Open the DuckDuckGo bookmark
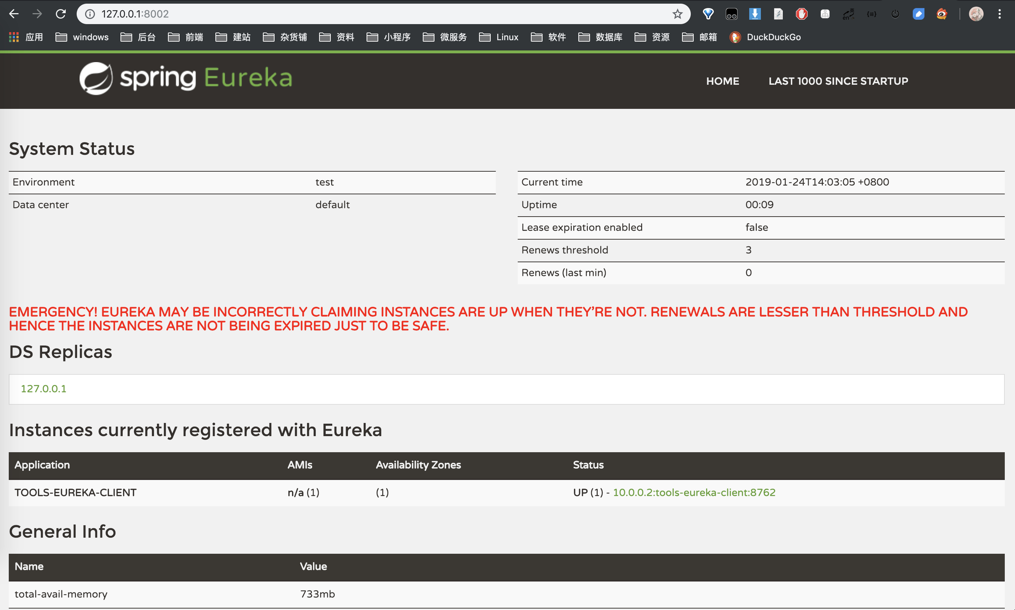The image size is (1015, 610). tap(766, 37)
